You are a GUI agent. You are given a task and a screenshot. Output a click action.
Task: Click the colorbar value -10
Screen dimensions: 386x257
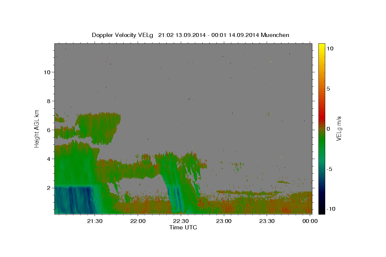click(331, 209)
